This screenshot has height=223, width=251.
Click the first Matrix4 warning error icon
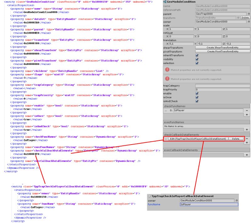click(x=166, y=69)
